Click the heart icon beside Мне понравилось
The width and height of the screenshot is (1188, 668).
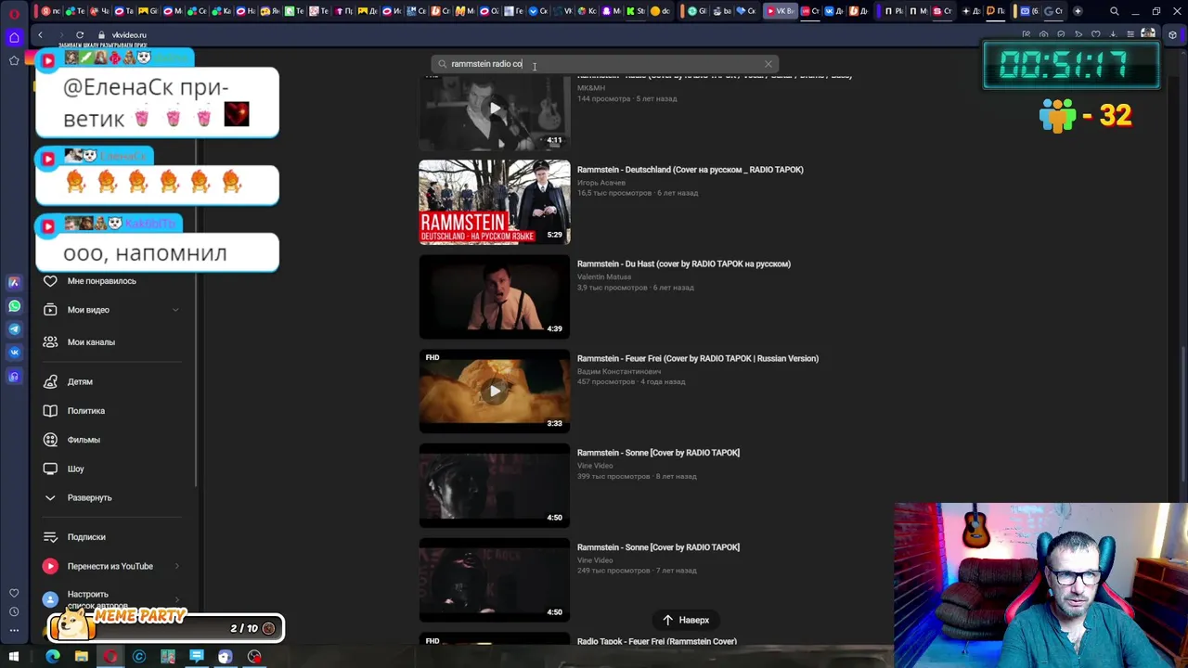(x=50, y=281)
